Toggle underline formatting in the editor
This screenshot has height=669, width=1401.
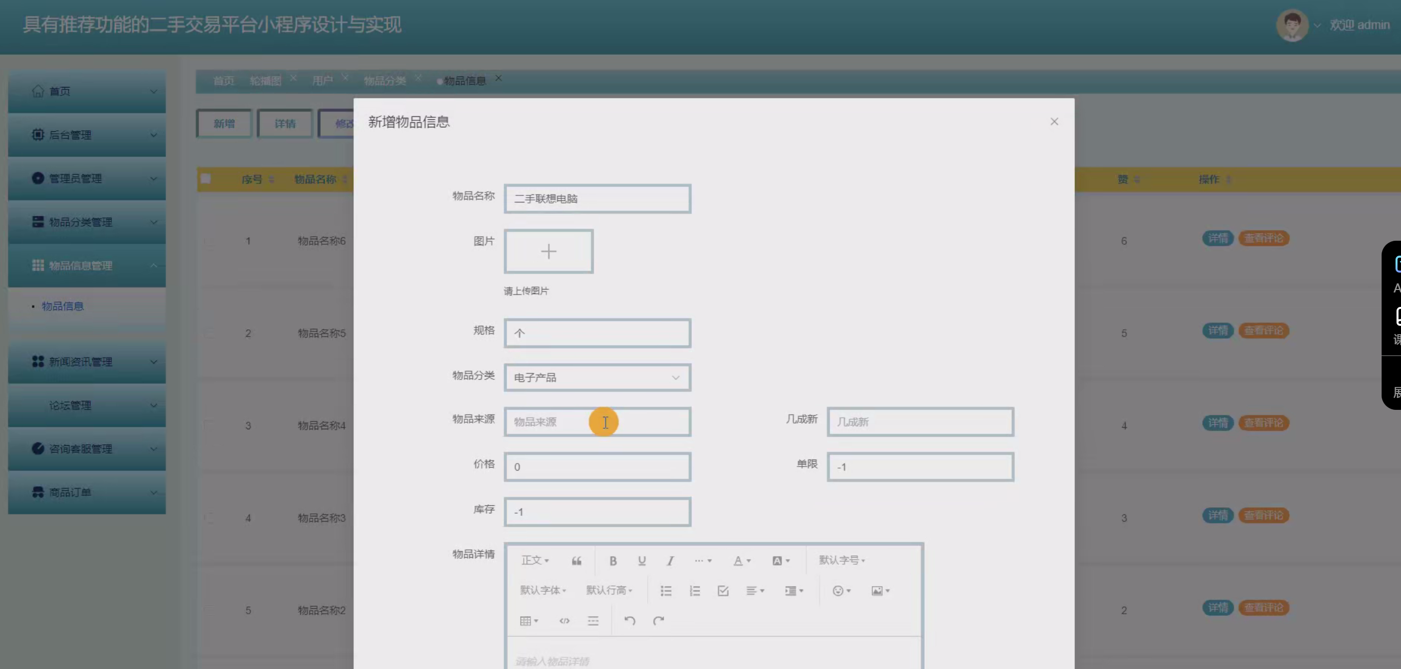642,561
